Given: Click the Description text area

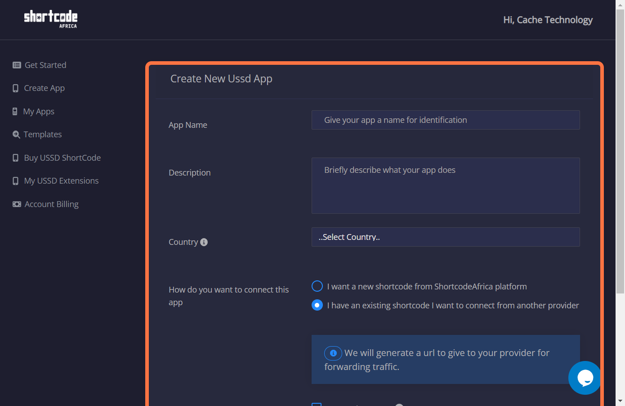Looking at the screenshot, I should click(x=446, y=185).
